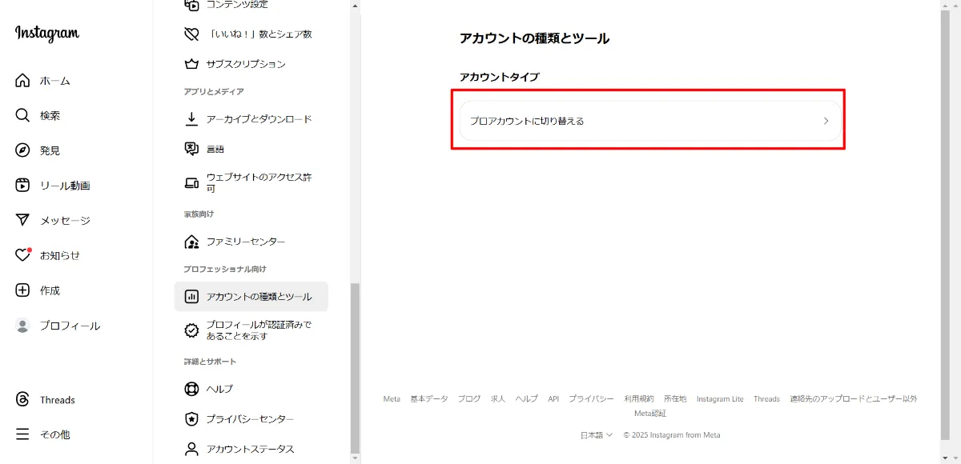
Task: Click the ファミリーセンター house icon
Action: [x=191, y=242]
